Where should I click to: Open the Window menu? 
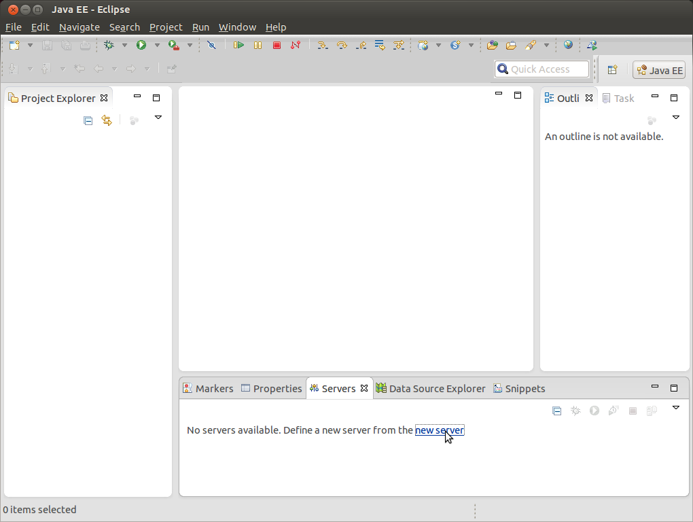237,27
